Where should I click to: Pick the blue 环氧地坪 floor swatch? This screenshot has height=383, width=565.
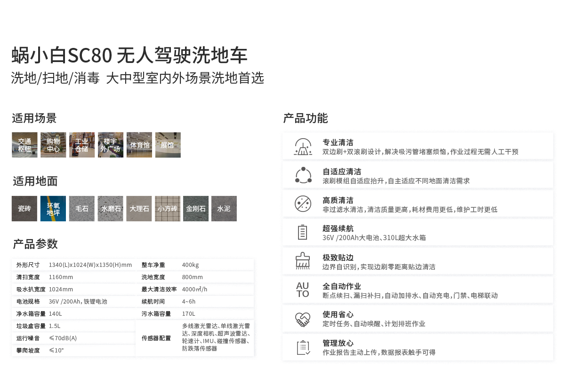pos(53,209)
